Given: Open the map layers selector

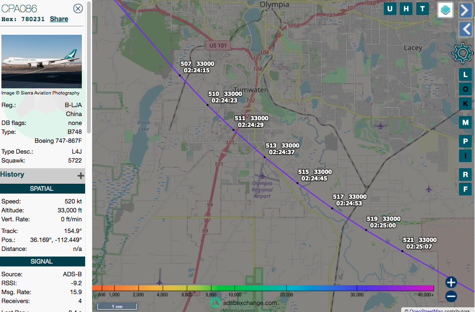Looking at the screenshot, I should coord(445,10).
